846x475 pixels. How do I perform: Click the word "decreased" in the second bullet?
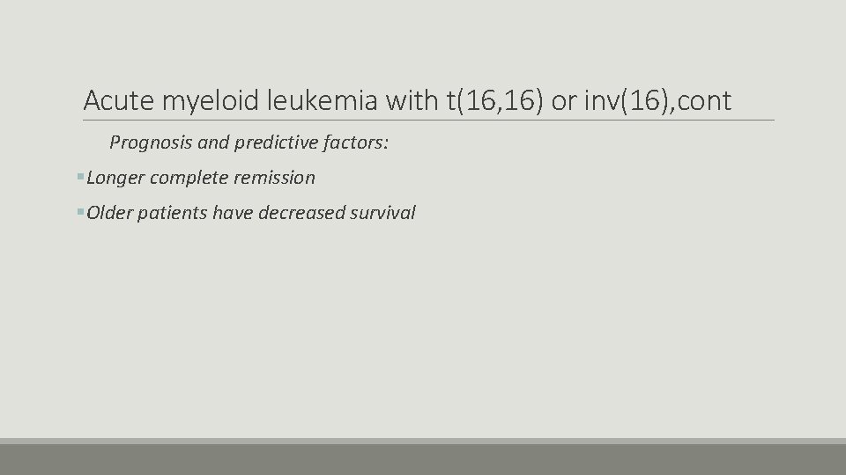[x=301, y=213]
